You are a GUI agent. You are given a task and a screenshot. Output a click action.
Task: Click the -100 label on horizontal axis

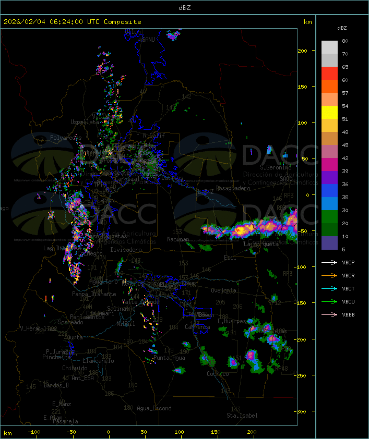[x=34, y=432]
